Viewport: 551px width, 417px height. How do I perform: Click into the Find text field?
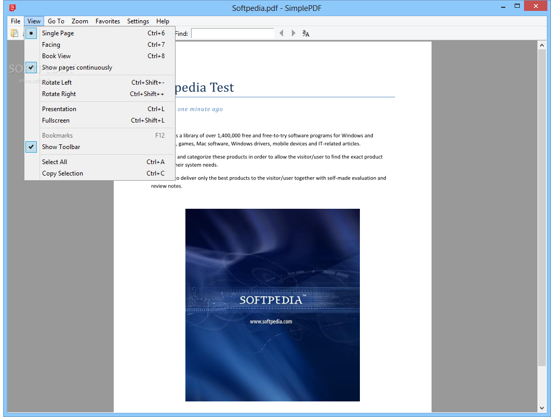pos(232,33)
